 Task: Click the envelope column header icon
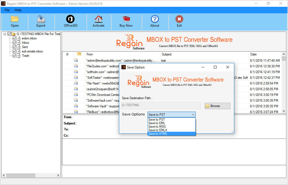[x=79, y=54]
